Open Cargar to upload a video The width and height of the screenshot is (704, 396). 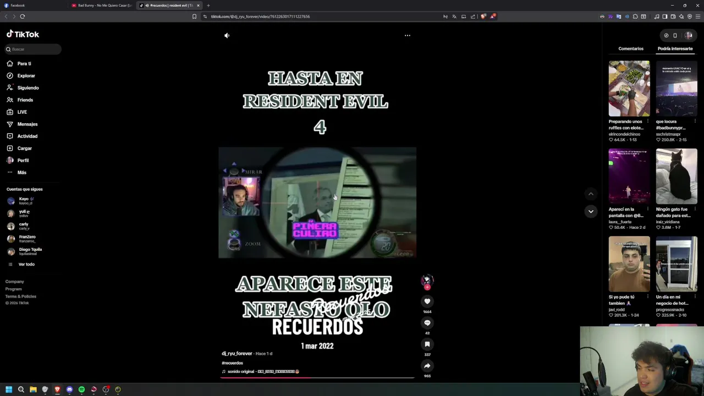(24, 148)
